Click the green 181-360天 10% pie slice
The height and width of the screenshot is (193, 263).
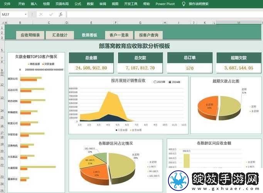click(x=101, y=156)
